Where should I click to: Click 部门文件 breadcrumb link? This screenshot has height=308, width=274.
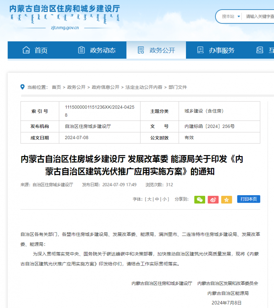click(x=178, y=87)
